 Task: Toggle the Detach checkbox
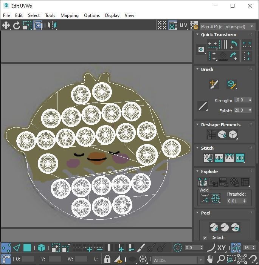tap(205, 238)
